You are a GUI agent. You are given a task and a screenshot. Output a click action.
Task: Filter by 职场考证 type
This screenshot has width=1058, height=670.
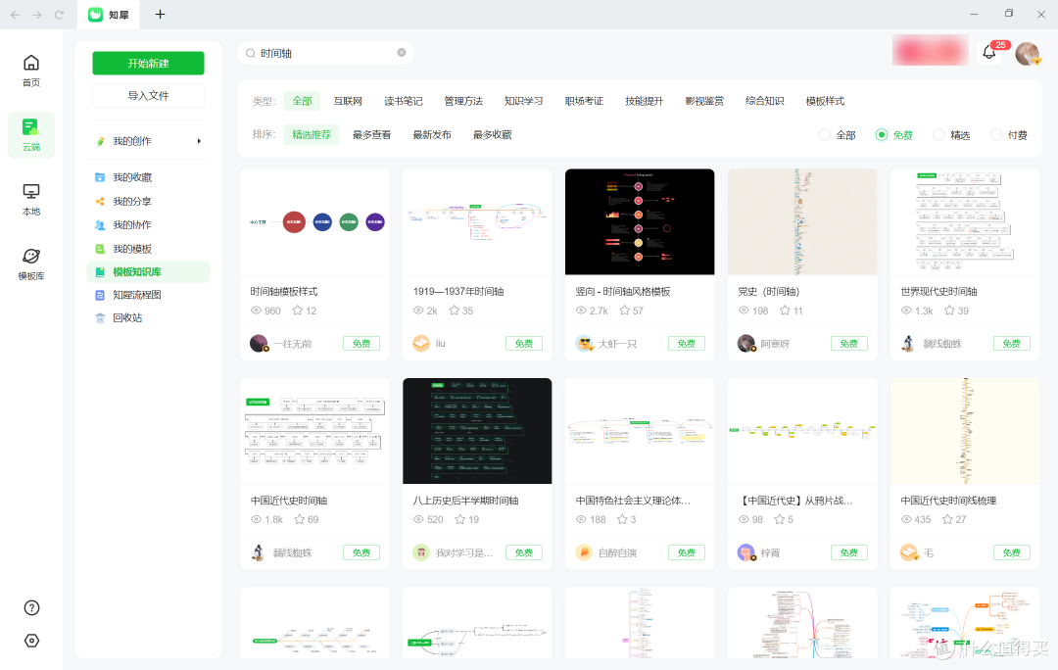pyautogui.click(x=584, y=101)
